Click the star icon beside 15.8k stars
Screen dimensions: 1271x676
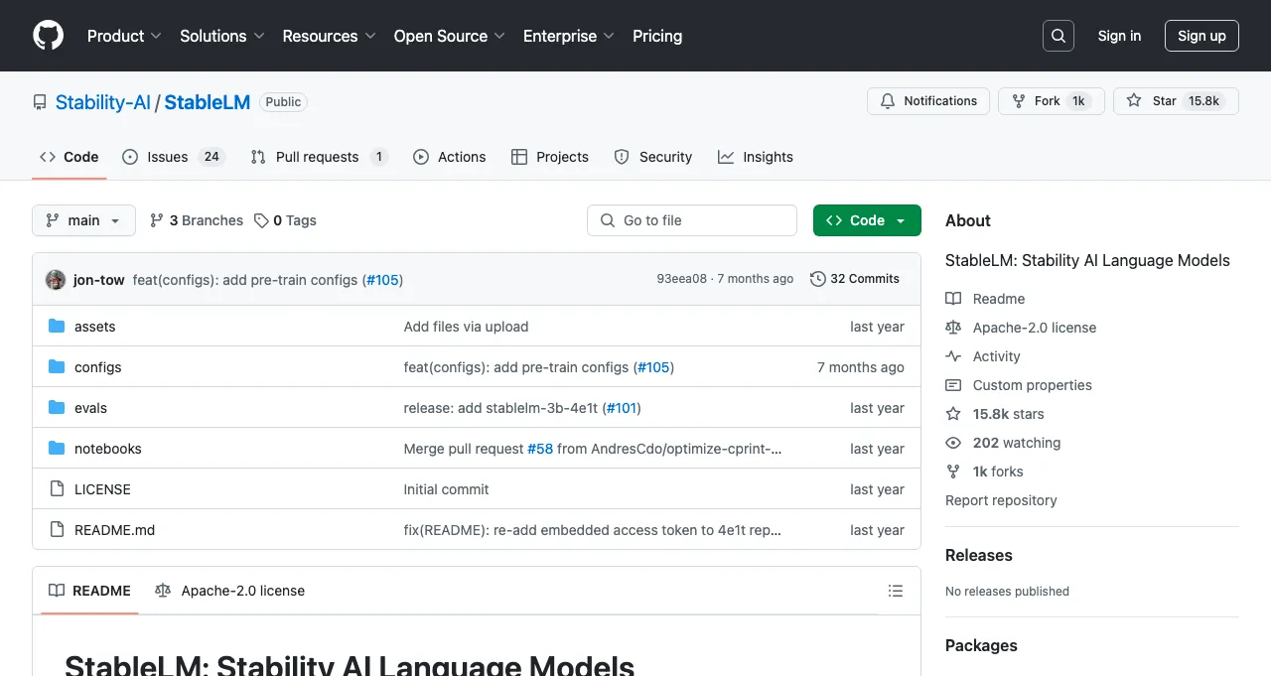click(x=953, y=414)
